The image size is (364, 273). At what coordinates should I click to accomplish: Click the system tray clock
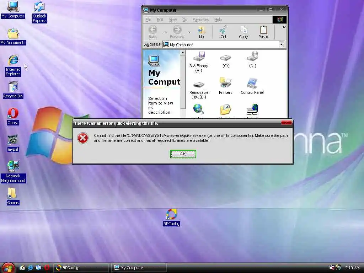click(x=352, y=268)
